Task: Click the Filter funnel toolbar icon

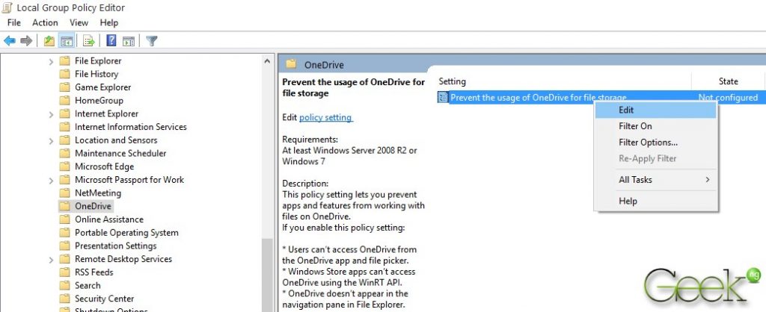Action: [x=151, y=41]
